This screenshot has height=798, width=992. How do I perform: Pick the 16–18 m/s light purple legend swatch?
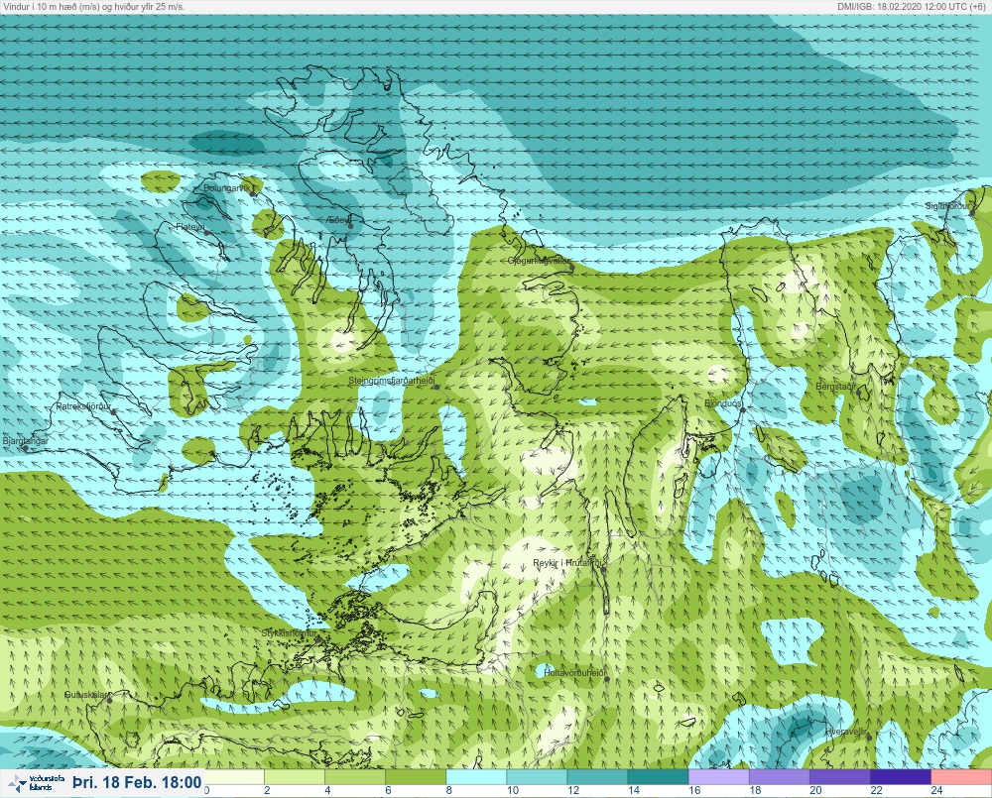[x=719, y=776]
